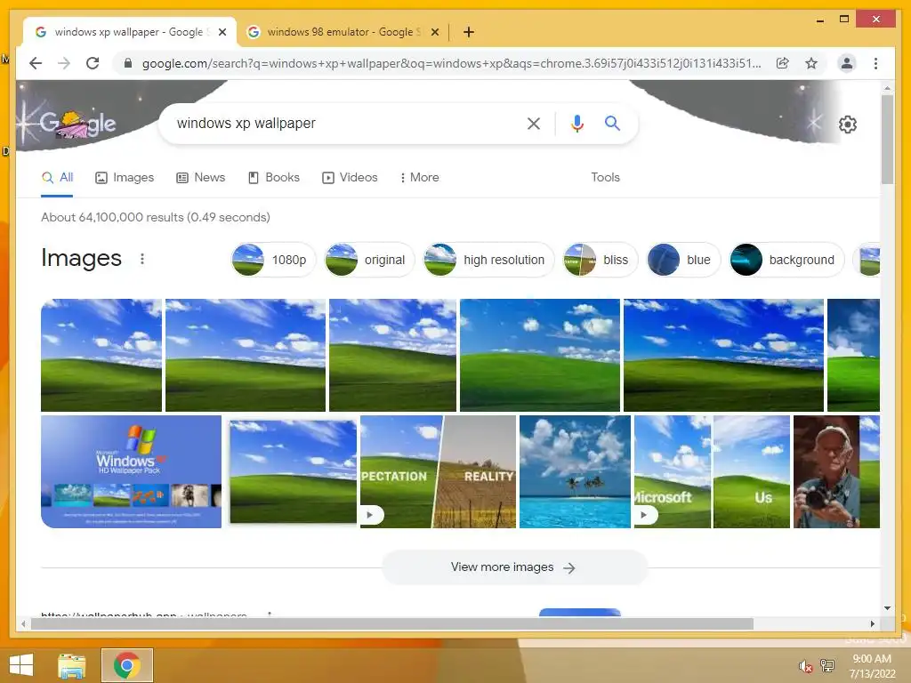Click the Images section heading
Viewport: 911px width, 683px height.
(81, 259)
